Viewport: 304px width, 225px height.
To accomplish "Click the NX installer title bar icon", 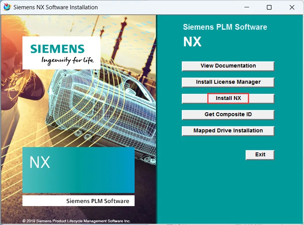I will tap(7, 7).
